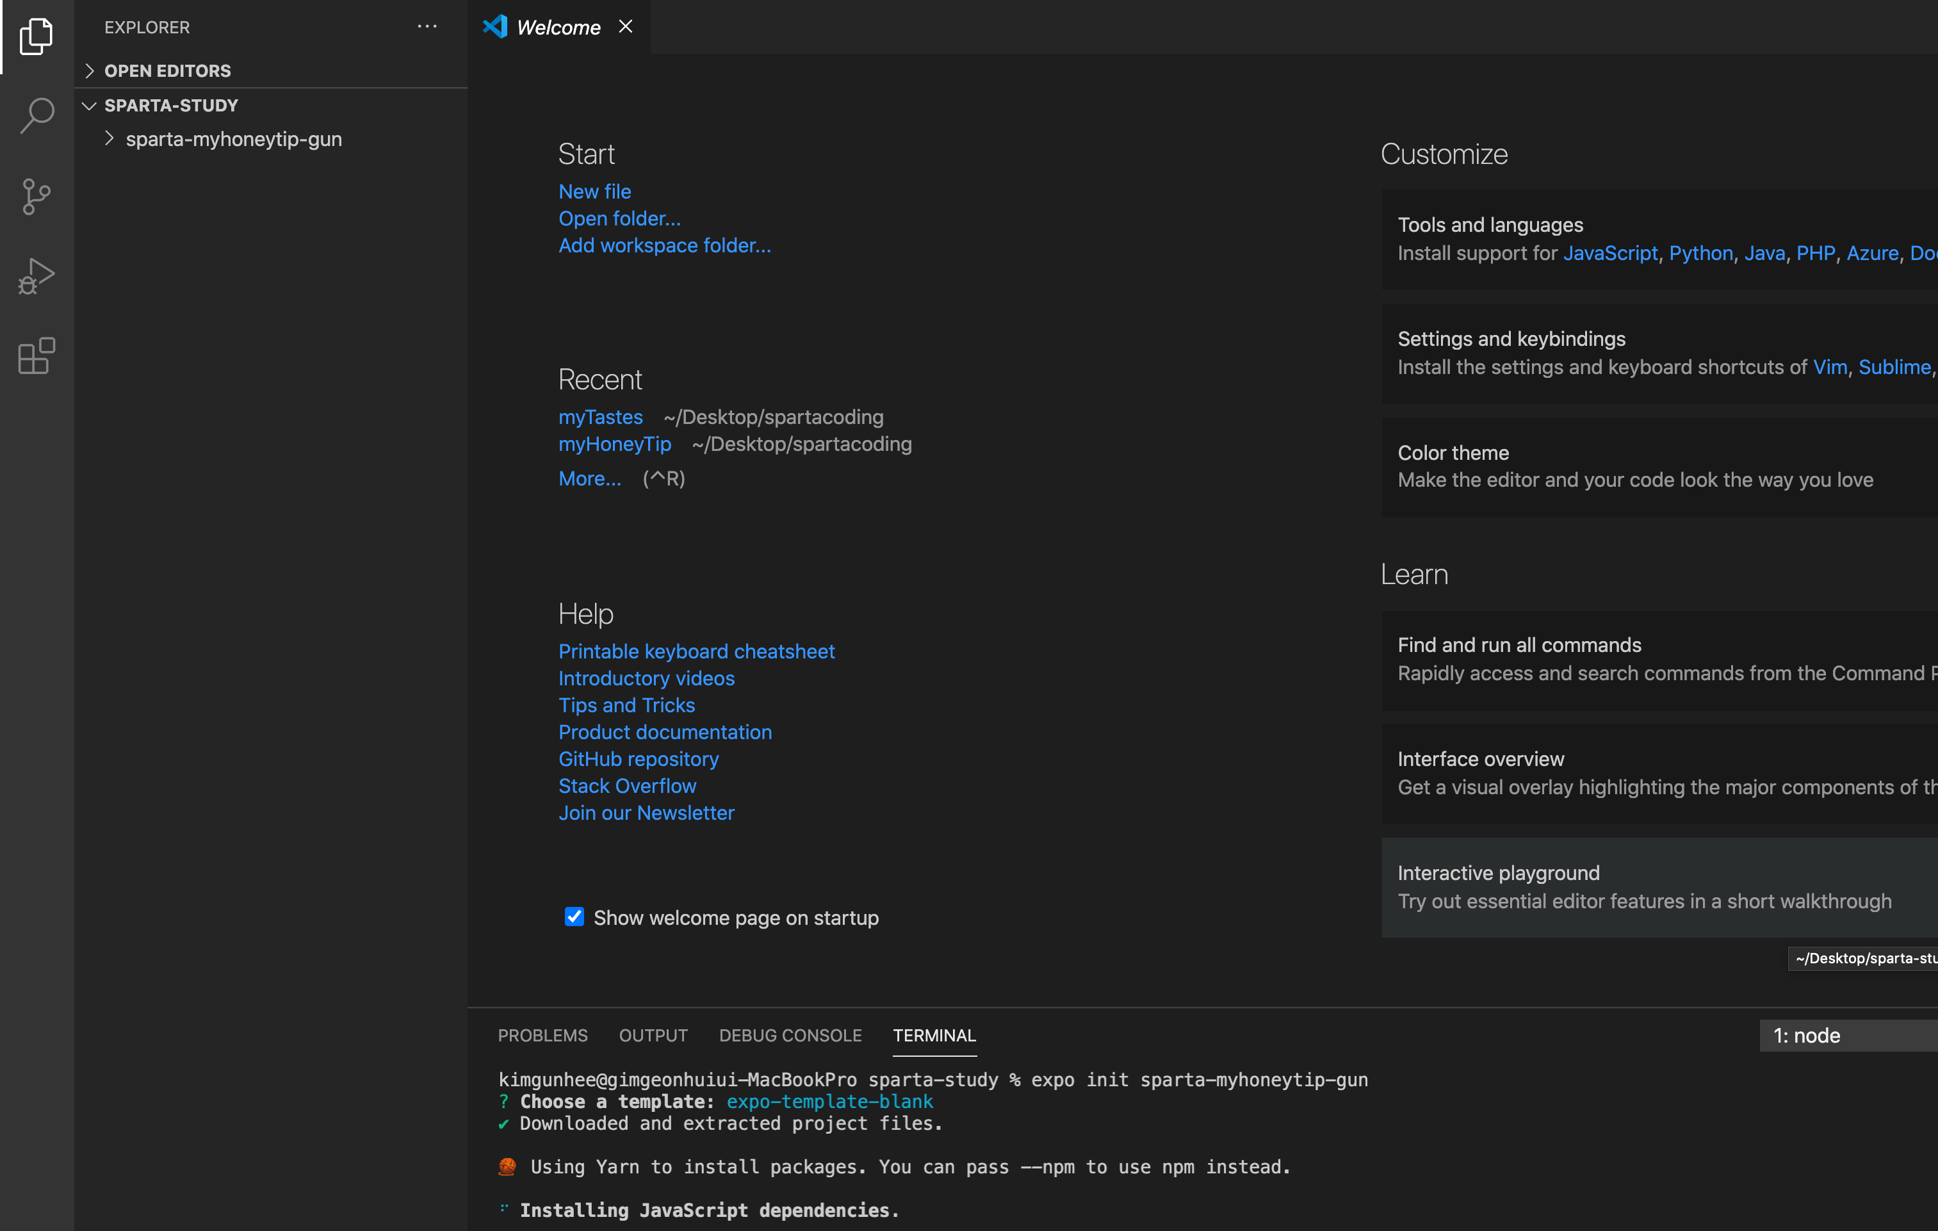The height and width of the screenshot is (1231, 1938).
Task: Open the Extensions view icon
Action: 37,356
